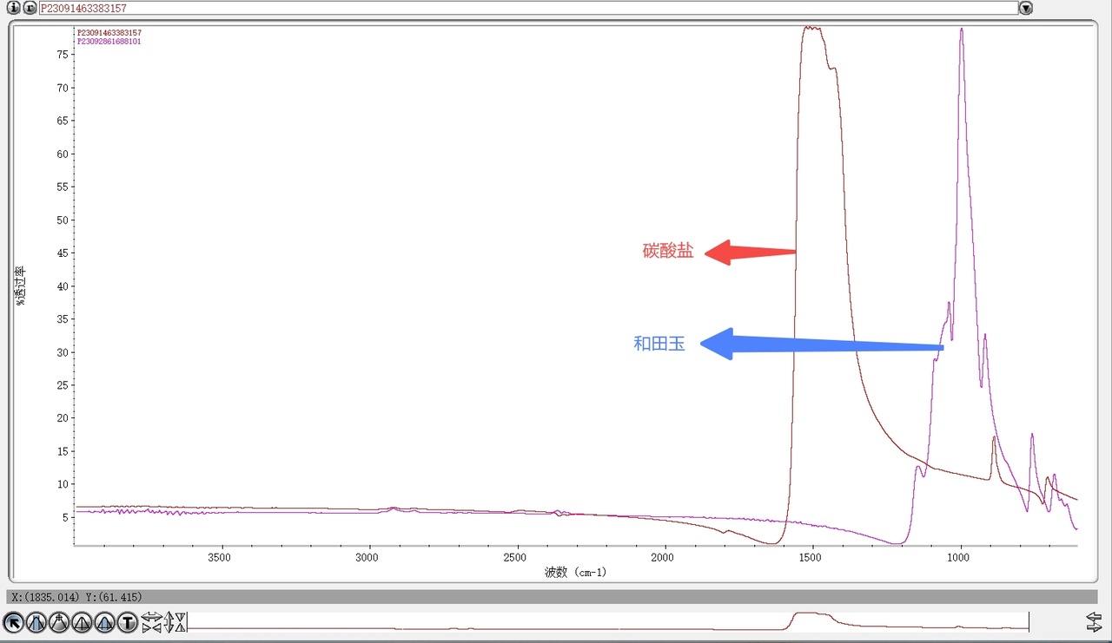Image resolution: width=1112 pixels, height=643 pixels.
Task: Click the spectrum information 'i' button
Action: click(14, 8)
